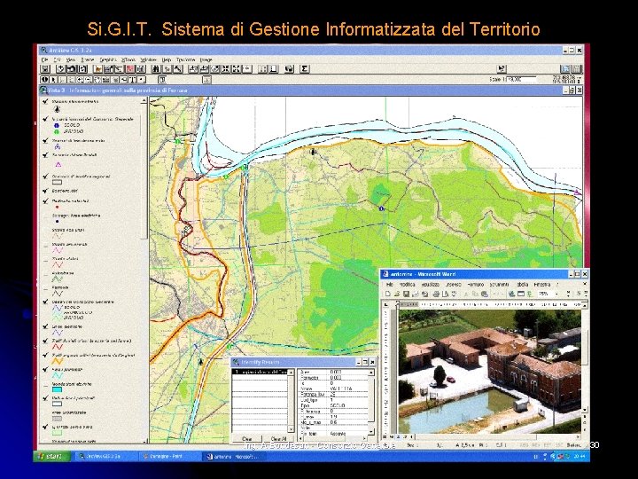Open Word Strumenti menu
Viewport: 638px width, 479px height.
pos(499,285)
